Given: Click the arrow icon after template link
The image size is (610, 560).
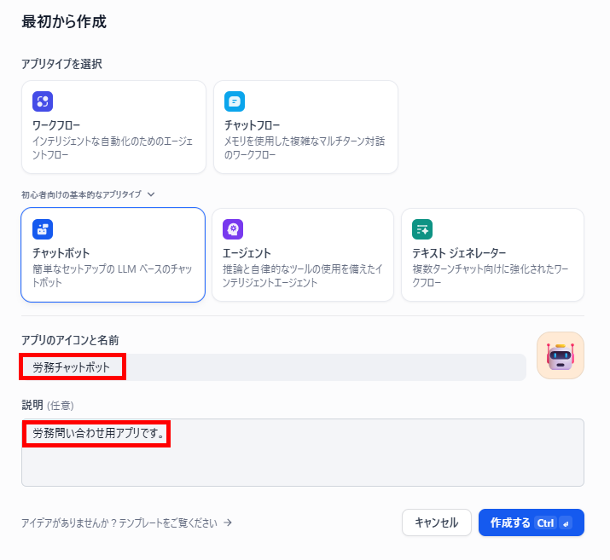Looking at the screenshot, I should [228, 522].
